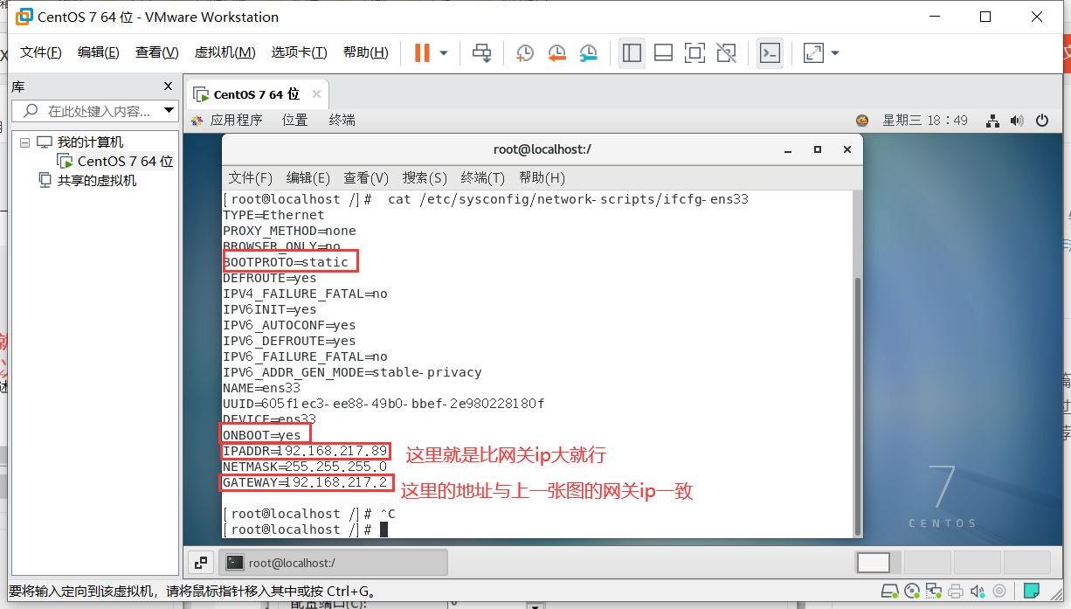Click the sound card status icon
The image size is (1071, 609).
point(978,591)
